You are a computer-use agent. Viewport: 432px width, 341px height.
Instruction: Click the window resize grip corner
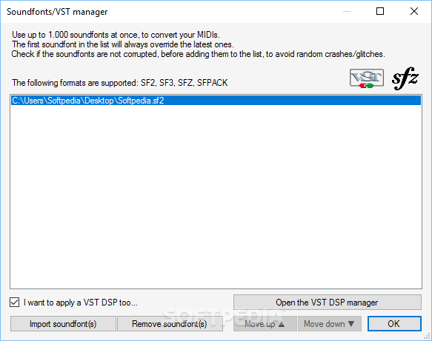pos(427,336)
